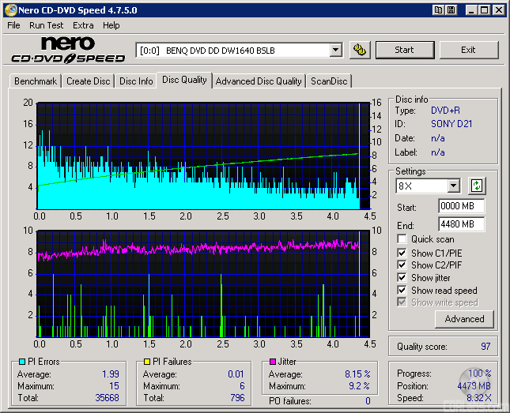Click the End position field

(x=461, y=224)
